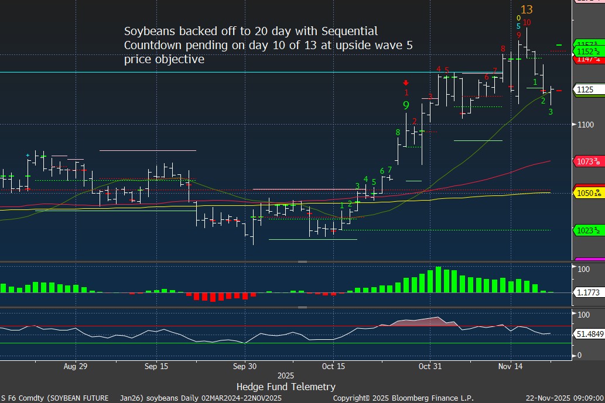Click the Hedge Fund Telemetry title
Image resolution: width=605 pixels, height=403 pixels.
(x=286, y=387)
